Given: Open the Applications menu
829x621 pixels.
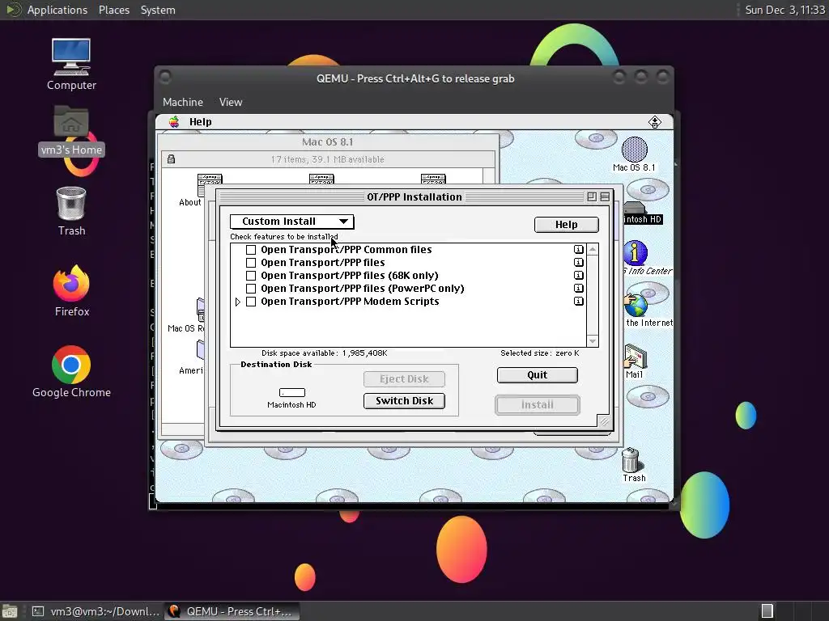Looking at the screenshot, I should [x=57, y=10].
